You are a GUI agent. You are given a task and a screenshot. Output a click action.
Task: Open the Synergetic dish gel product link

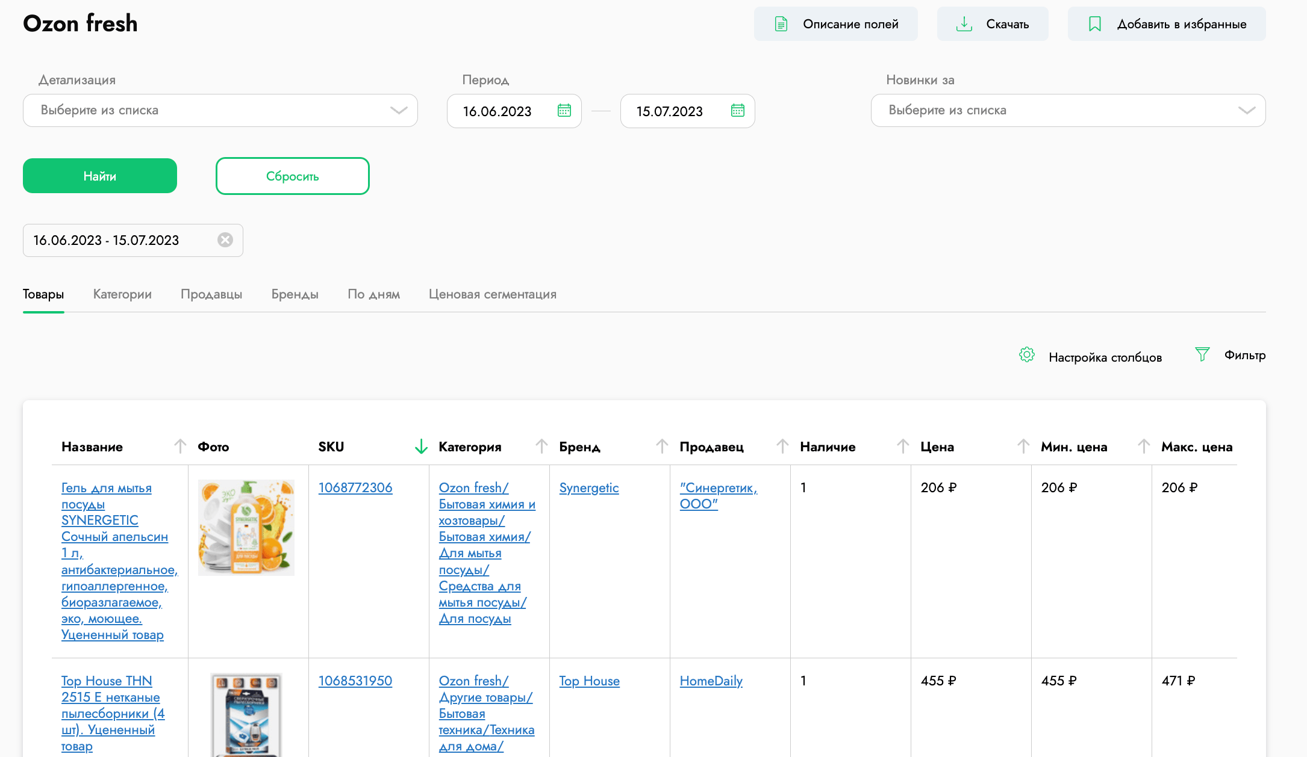[119, 561]
